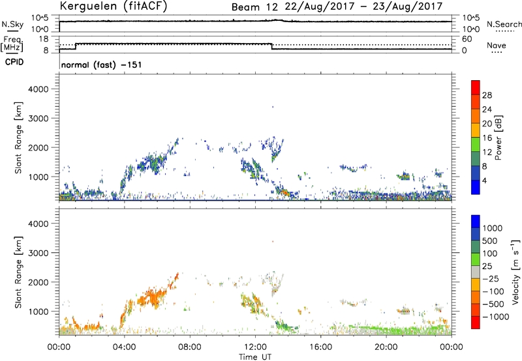Click the '08:00' time axis label
The image size is (522, 361).
[190, 347]
